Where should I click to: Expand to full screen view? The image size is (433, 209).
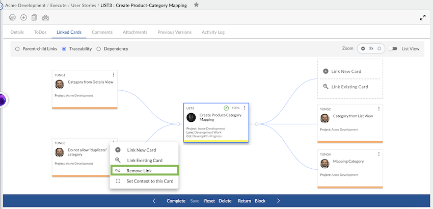tap(422, 18)
